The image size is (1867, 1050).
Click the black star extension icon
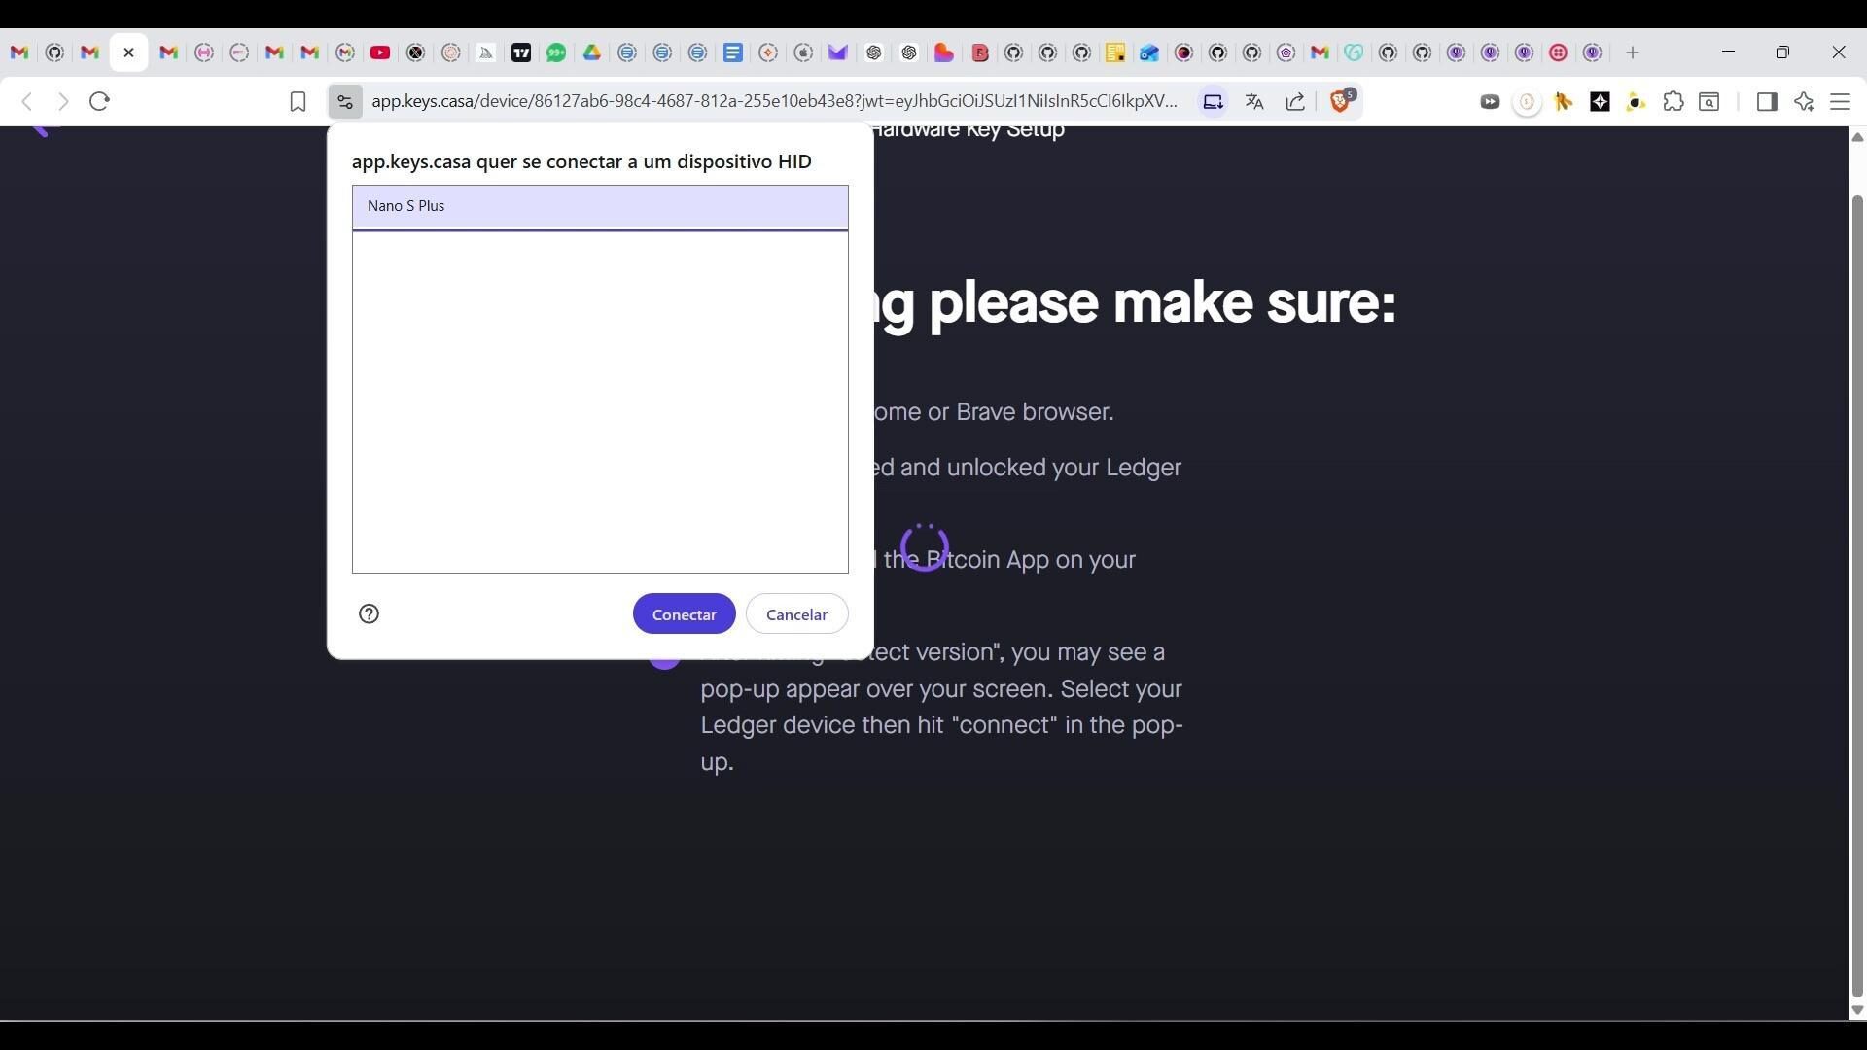tap(1600, 101)
